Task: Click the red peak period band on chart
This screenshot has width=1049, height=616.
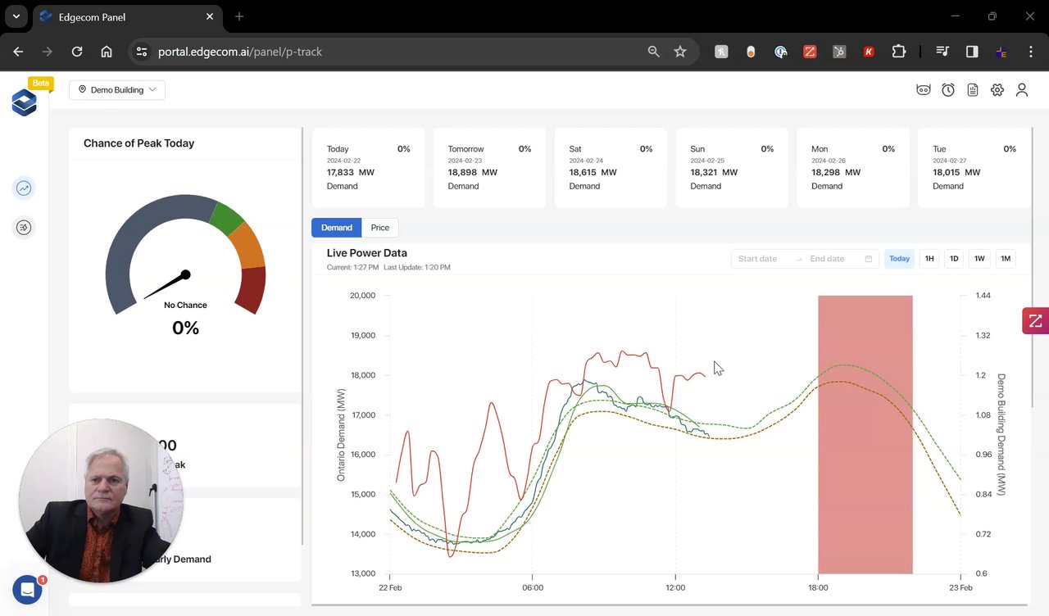Action: click(x=865, y=434)
